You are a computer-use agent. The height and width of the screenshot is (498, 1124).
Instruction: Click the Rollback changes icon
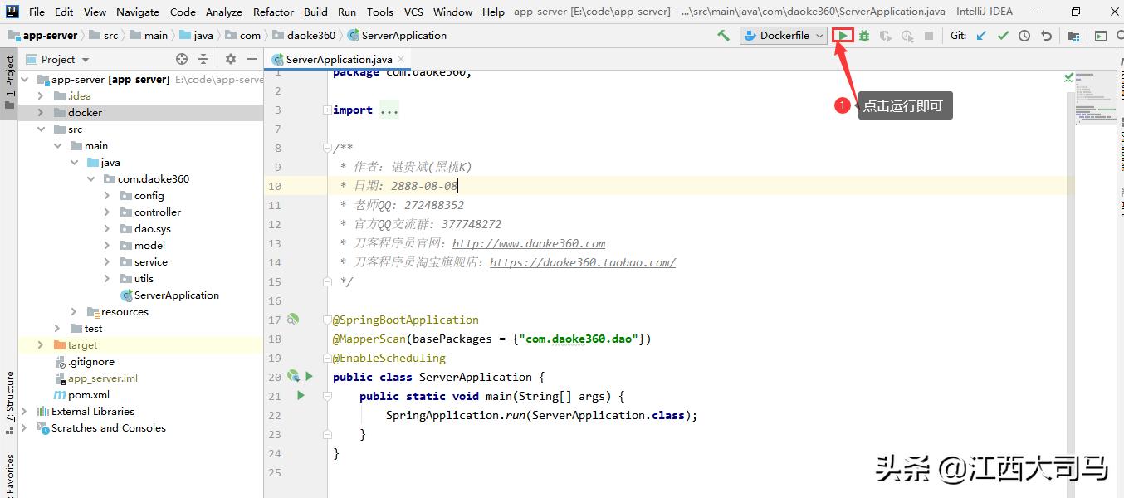[x=1043, y=35]
